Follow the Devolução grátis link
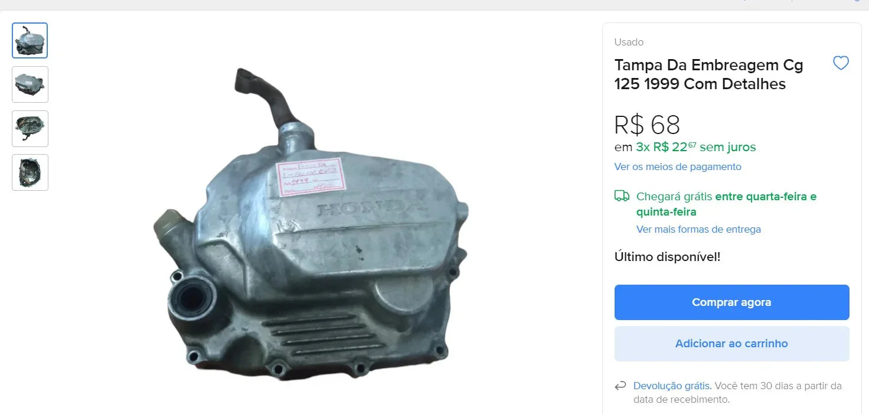The image size is (869, 414). (672, 386)
